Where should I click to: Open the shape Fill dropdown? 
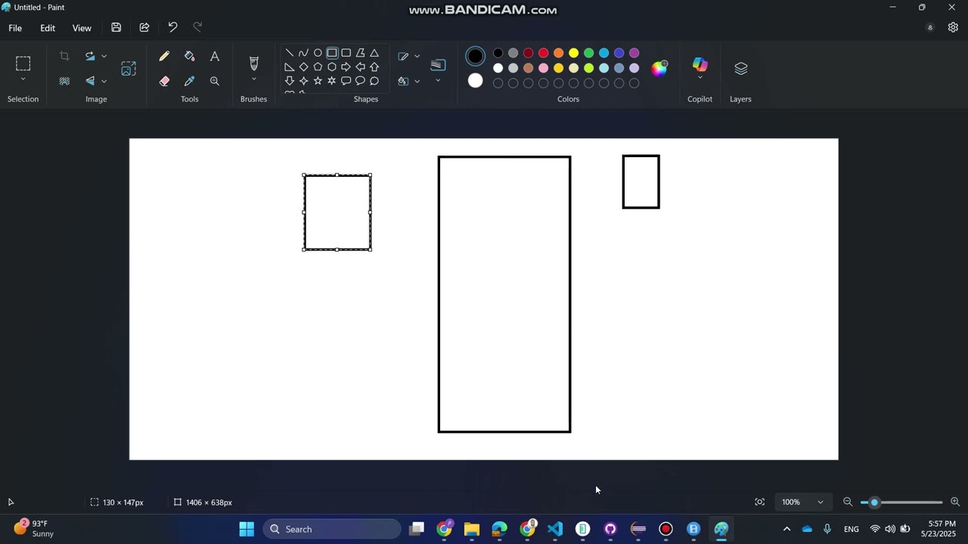[x=417, y=82]
